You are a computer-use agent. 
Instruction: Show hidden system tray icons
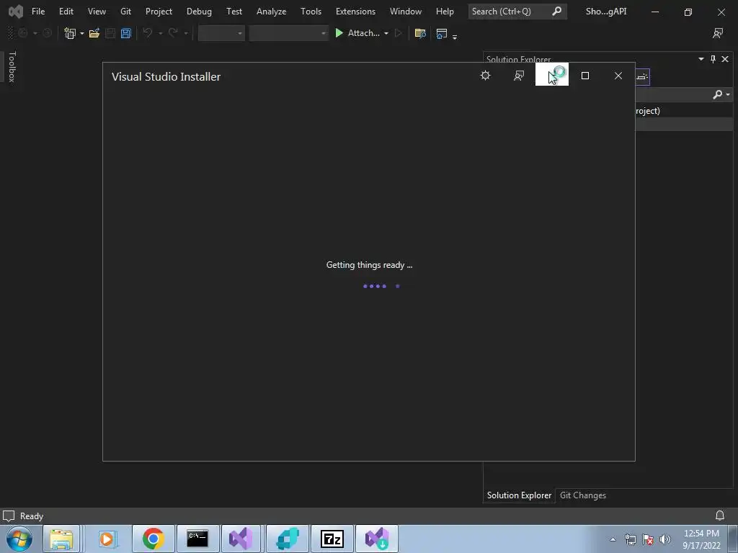click(x=613, y=539)
